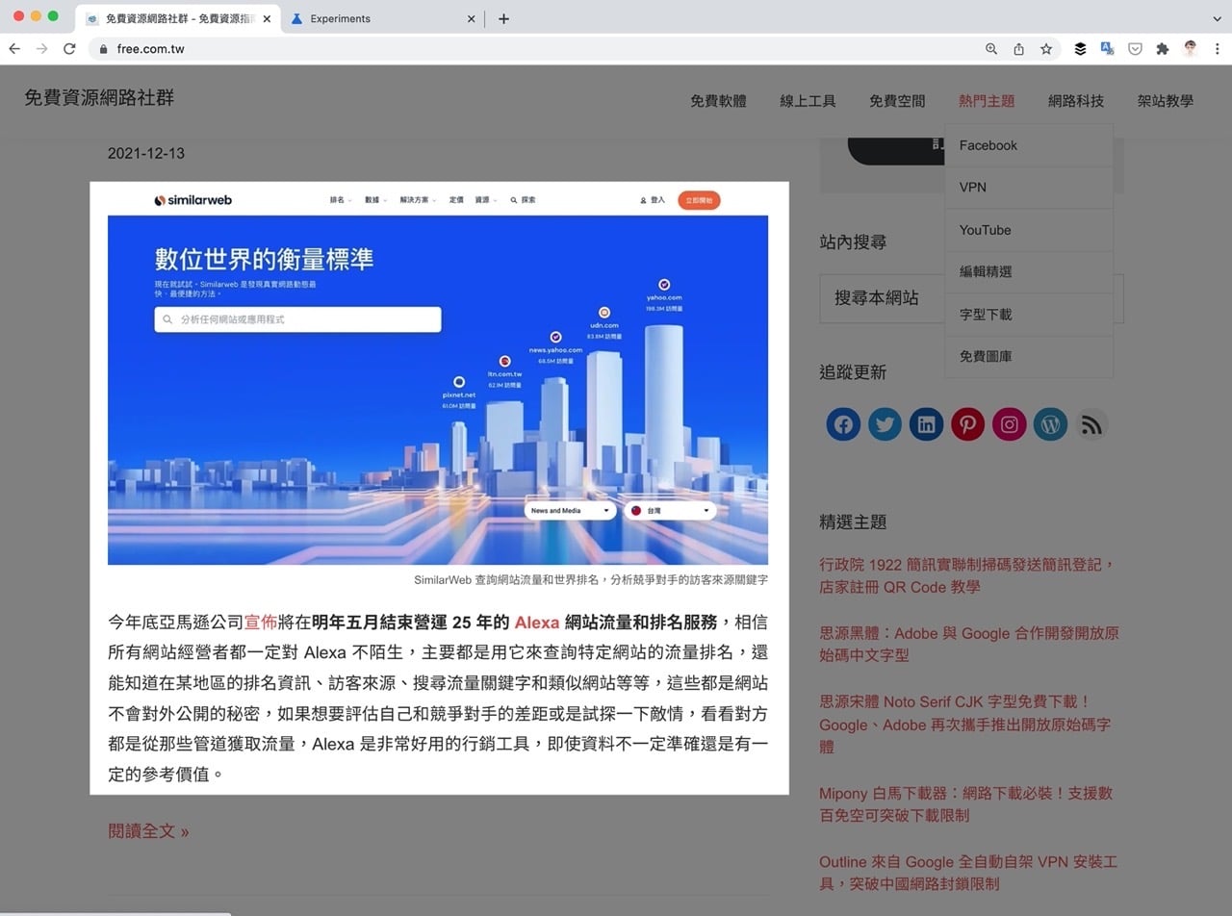
Task: Open the site title 免費資源網路社群
Action: tap(99, 97)
